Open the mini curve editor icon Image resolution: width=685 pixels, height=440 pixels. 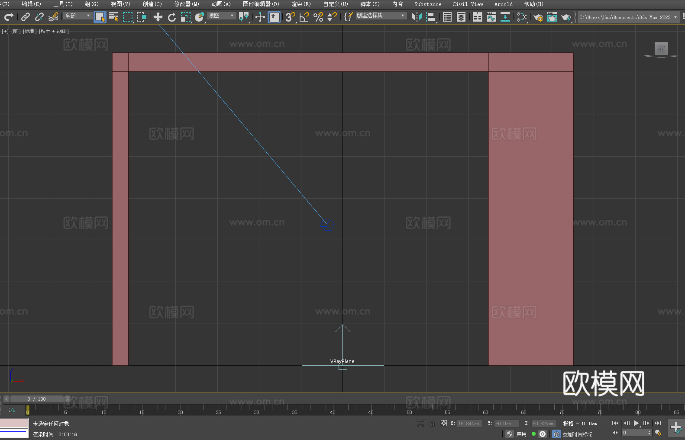pyautogui.click(x=12, y=410)
